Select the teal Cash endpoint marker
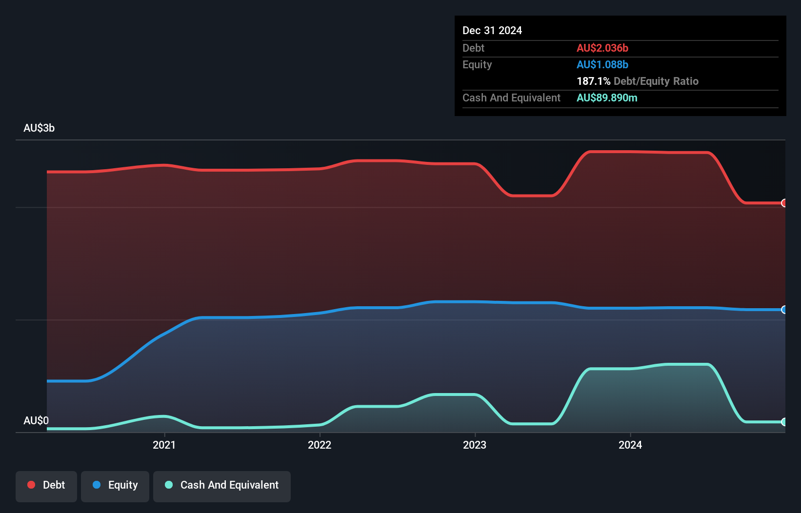 coord(784,422)
